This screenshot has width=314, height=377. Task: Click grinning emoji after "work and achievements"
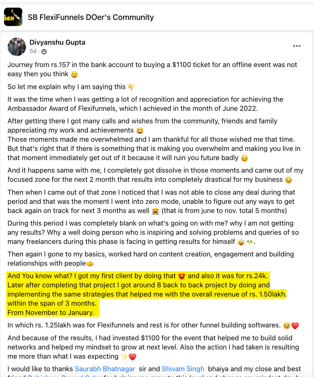coord(140,131)
